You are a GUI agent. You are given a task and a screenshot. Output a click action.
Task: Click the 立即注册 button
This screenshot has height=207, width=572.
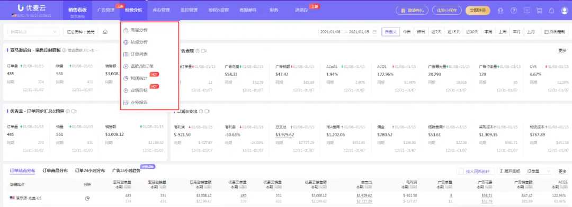pos(478,11)
